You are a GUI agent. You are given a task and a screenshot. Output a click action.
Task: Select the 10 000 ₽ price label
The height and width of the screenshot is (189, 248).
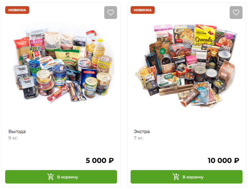[223, 160]
